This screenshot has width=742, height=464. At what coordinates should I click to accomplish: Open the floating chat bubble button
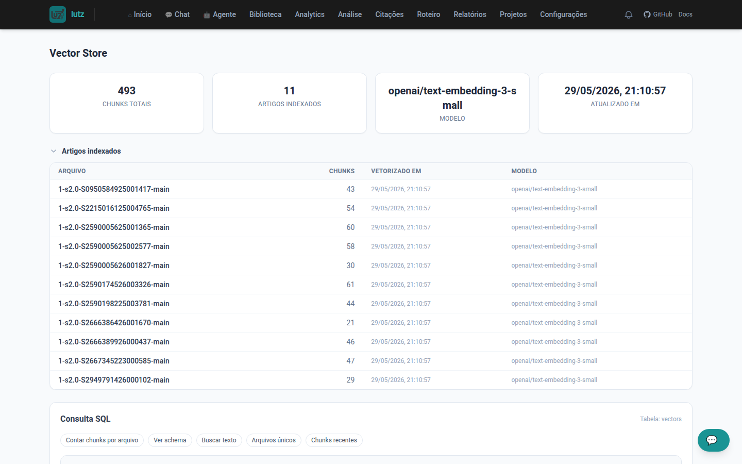click(x=713, y=440)
